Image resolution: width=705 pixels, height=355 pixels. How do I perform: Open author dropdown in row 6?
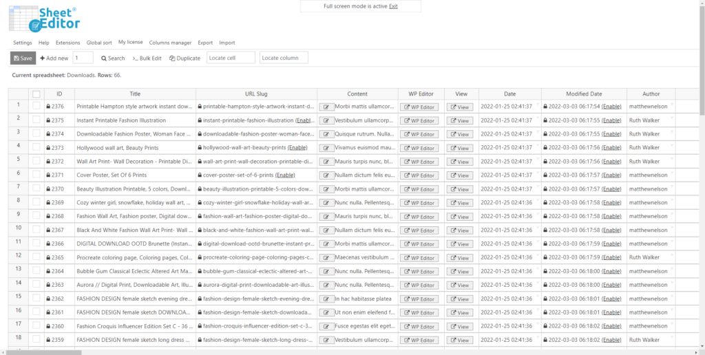pyautogui.click(x=672, y=173)
